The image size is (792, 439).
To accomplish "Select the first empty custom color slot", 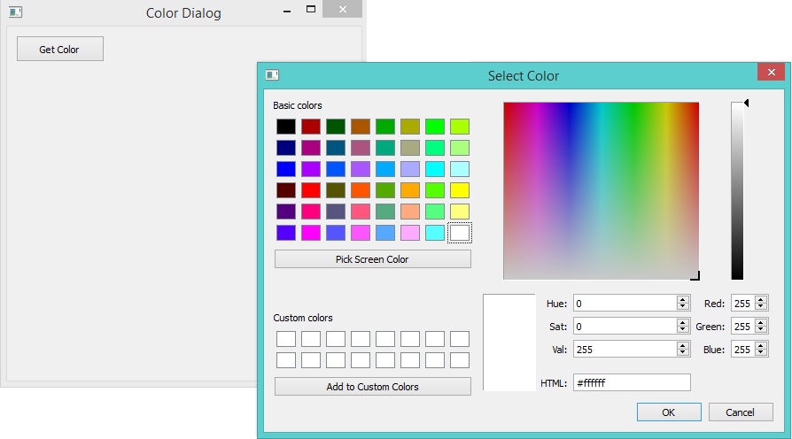I will click(x=285, y=339).
